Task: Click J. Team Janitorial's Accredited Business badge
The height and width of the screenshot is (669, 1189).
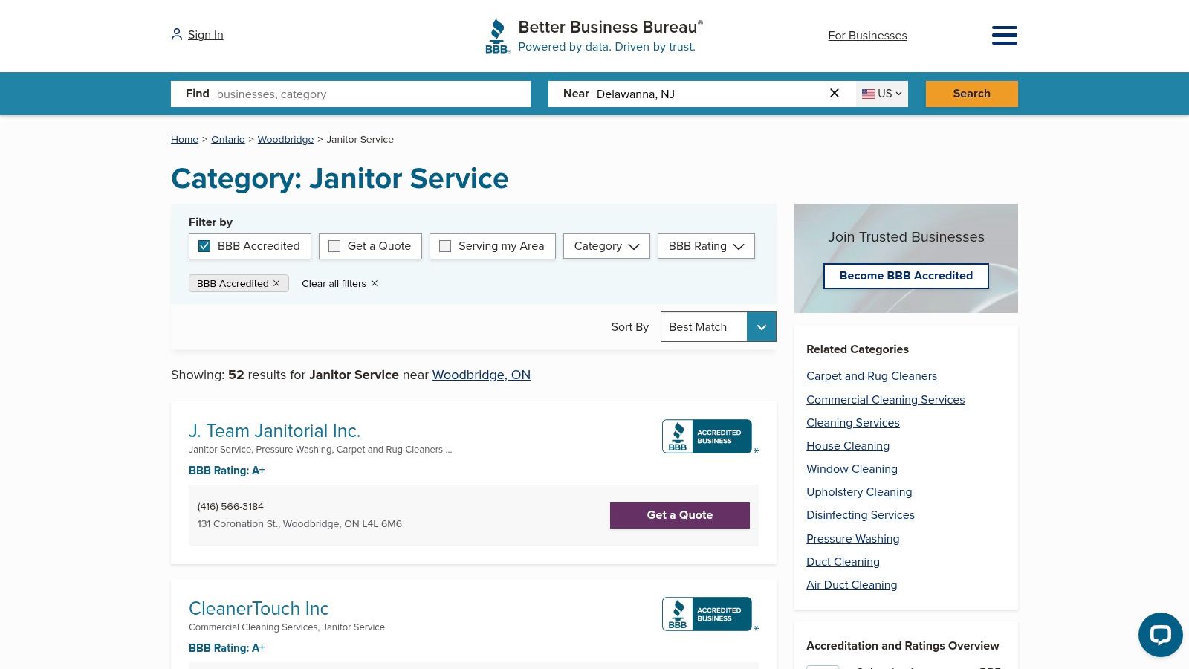Action: point(708,436)
